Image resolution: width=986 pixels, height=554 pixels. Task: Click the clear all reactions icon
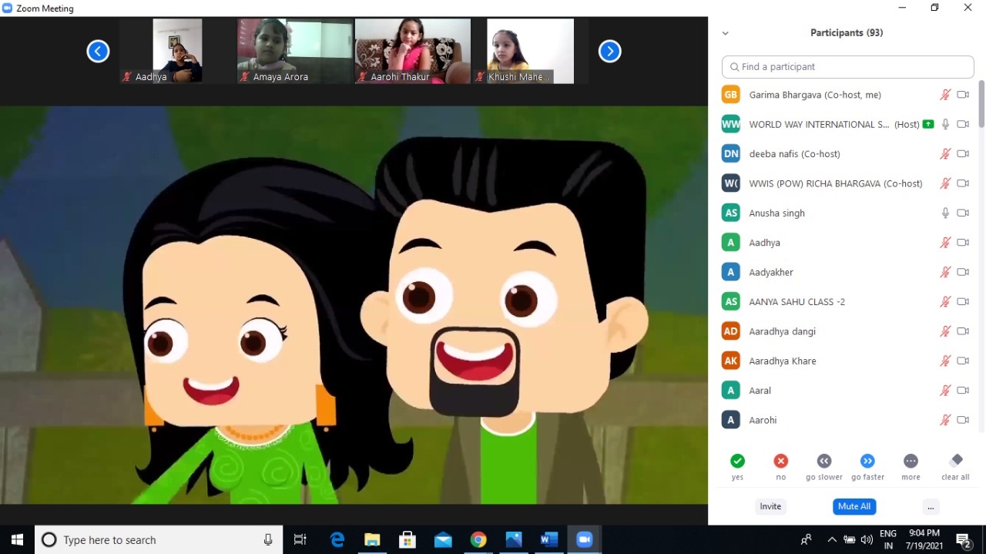[x=955, y=461]
